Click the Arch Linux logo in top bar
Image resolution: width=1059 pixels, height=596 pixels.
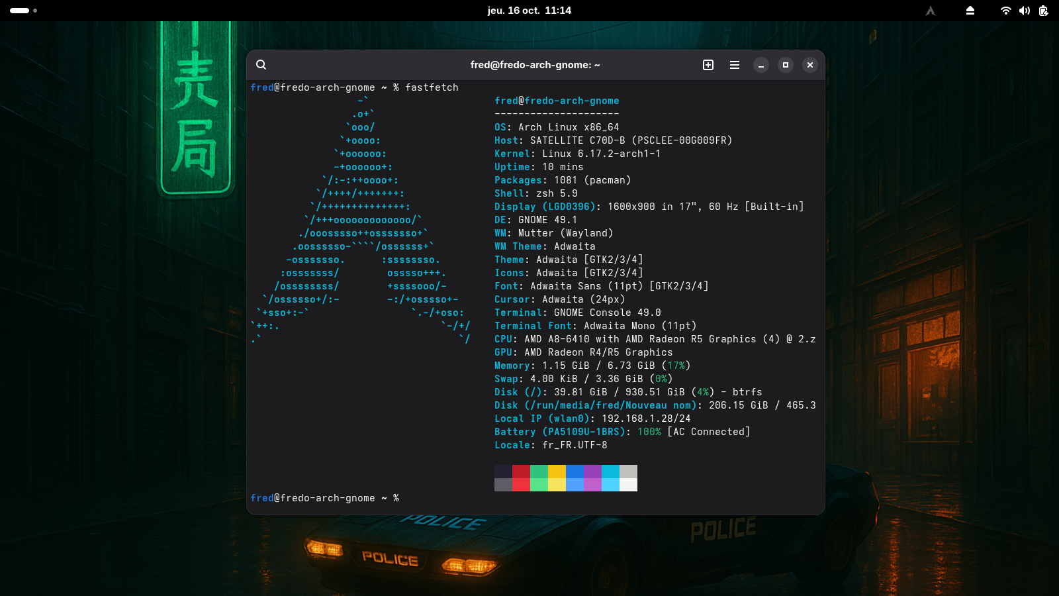click(x=931, y=11)
